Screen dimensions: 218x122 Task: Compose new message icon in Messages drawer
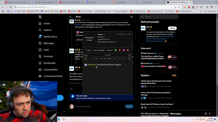click(x=206, y=114)
